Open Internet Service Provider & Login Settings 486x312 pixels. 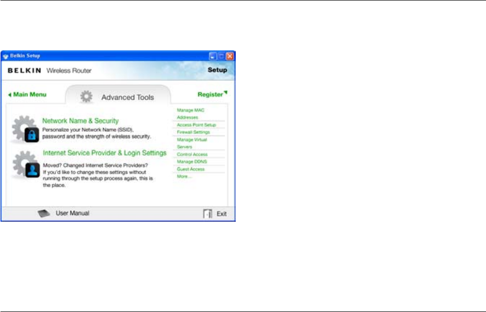(104, 153)
